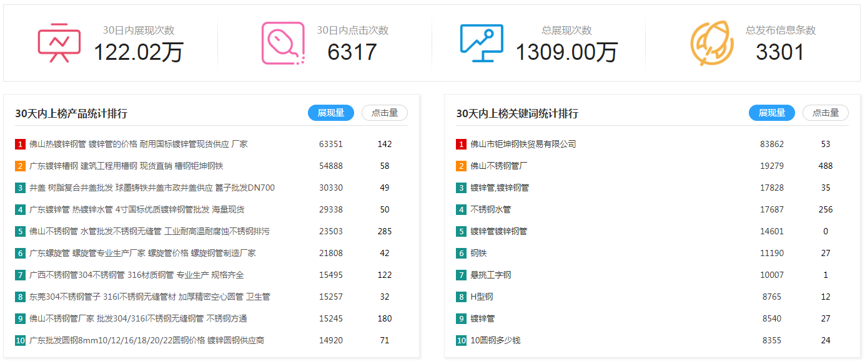This screenshot has width=865, height=362.
Task: Click rank 2 badge beside 广东镀锌槽钢 product
Action: tap(21, 166)
